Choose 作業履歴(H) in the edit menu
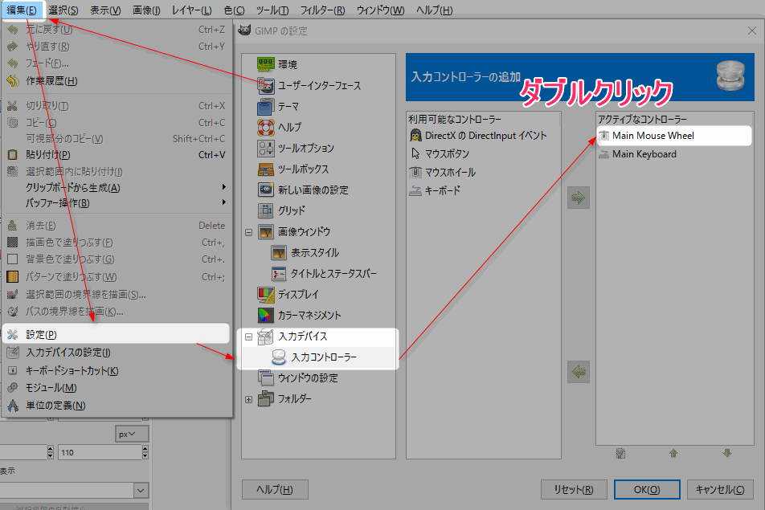The height and width of the screenshot is (510, 765). click(x=116, y=81)
